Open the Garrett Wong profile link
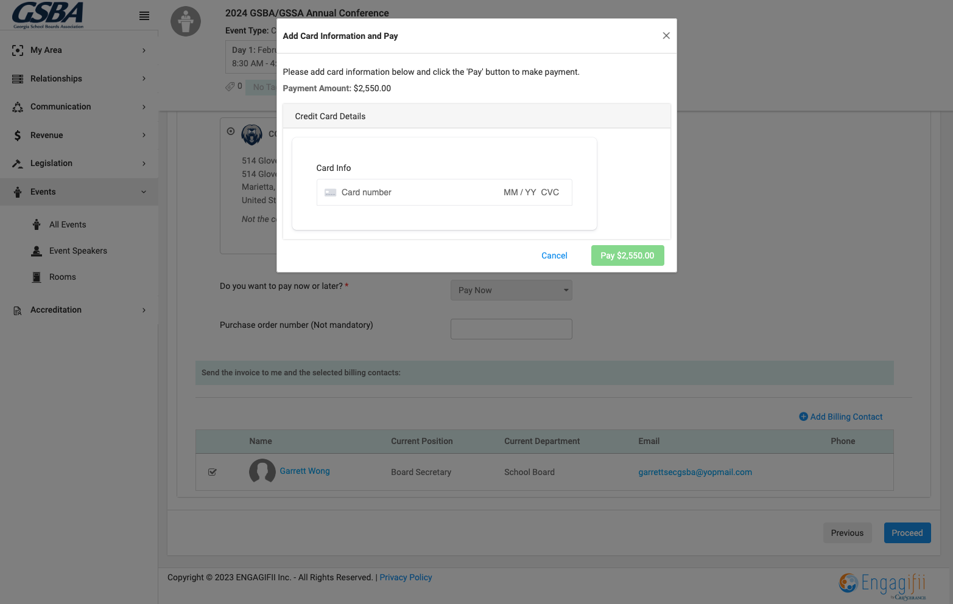Image resolution: width=953 pixels, height=604 pixels. (x=304, y=471)
